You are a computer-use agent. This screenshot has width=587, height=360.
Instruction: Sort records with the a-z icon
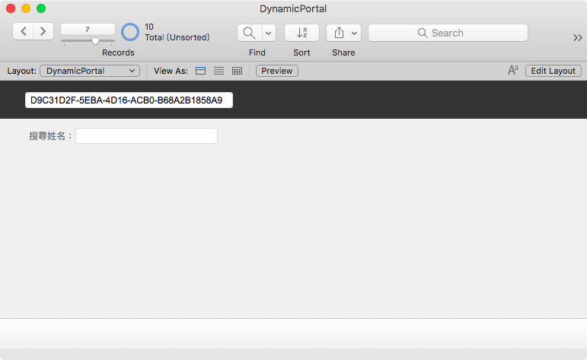(301, 33)
